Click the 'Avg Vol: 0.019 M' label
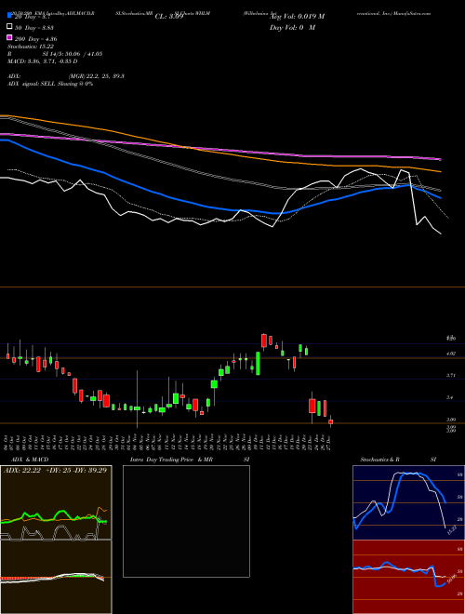This screenshot has height=614, width=465. tap(297, 17)
